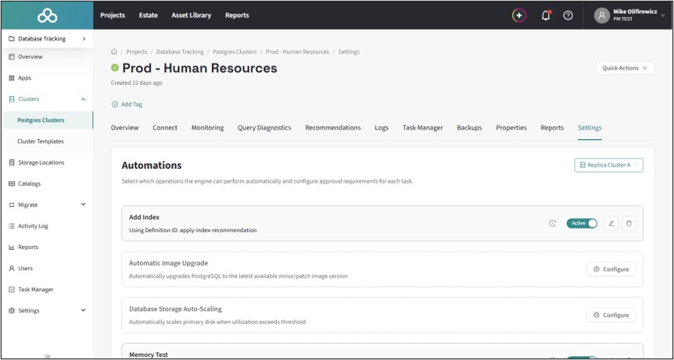674x360 pixels.
Task: Click the Storage Locations sidebar icon
Action: click(x=12, y=162)
